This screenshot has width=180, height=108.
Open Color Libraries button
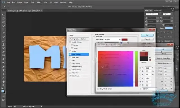163,63
